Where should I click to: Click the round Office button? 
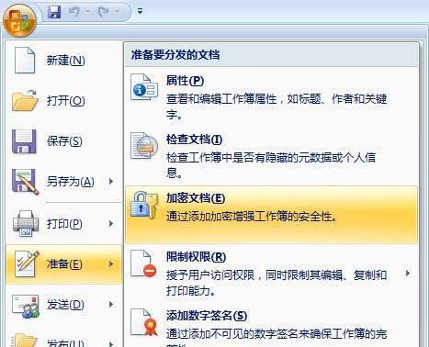click(19, 20)
